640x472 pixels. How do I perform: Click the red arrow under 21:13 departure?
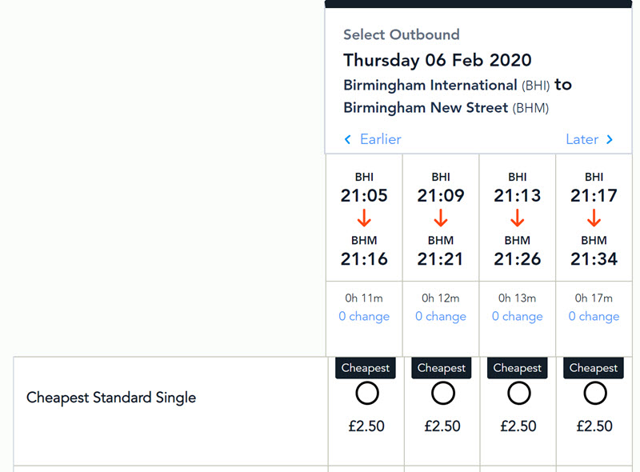point(517,218)
